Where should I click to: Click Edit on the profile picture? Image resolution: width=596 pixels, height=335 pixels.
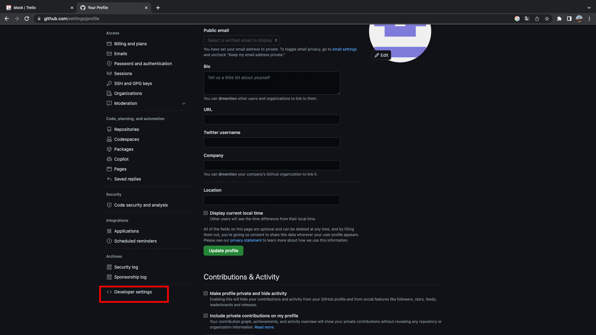(x=381, y=55)
